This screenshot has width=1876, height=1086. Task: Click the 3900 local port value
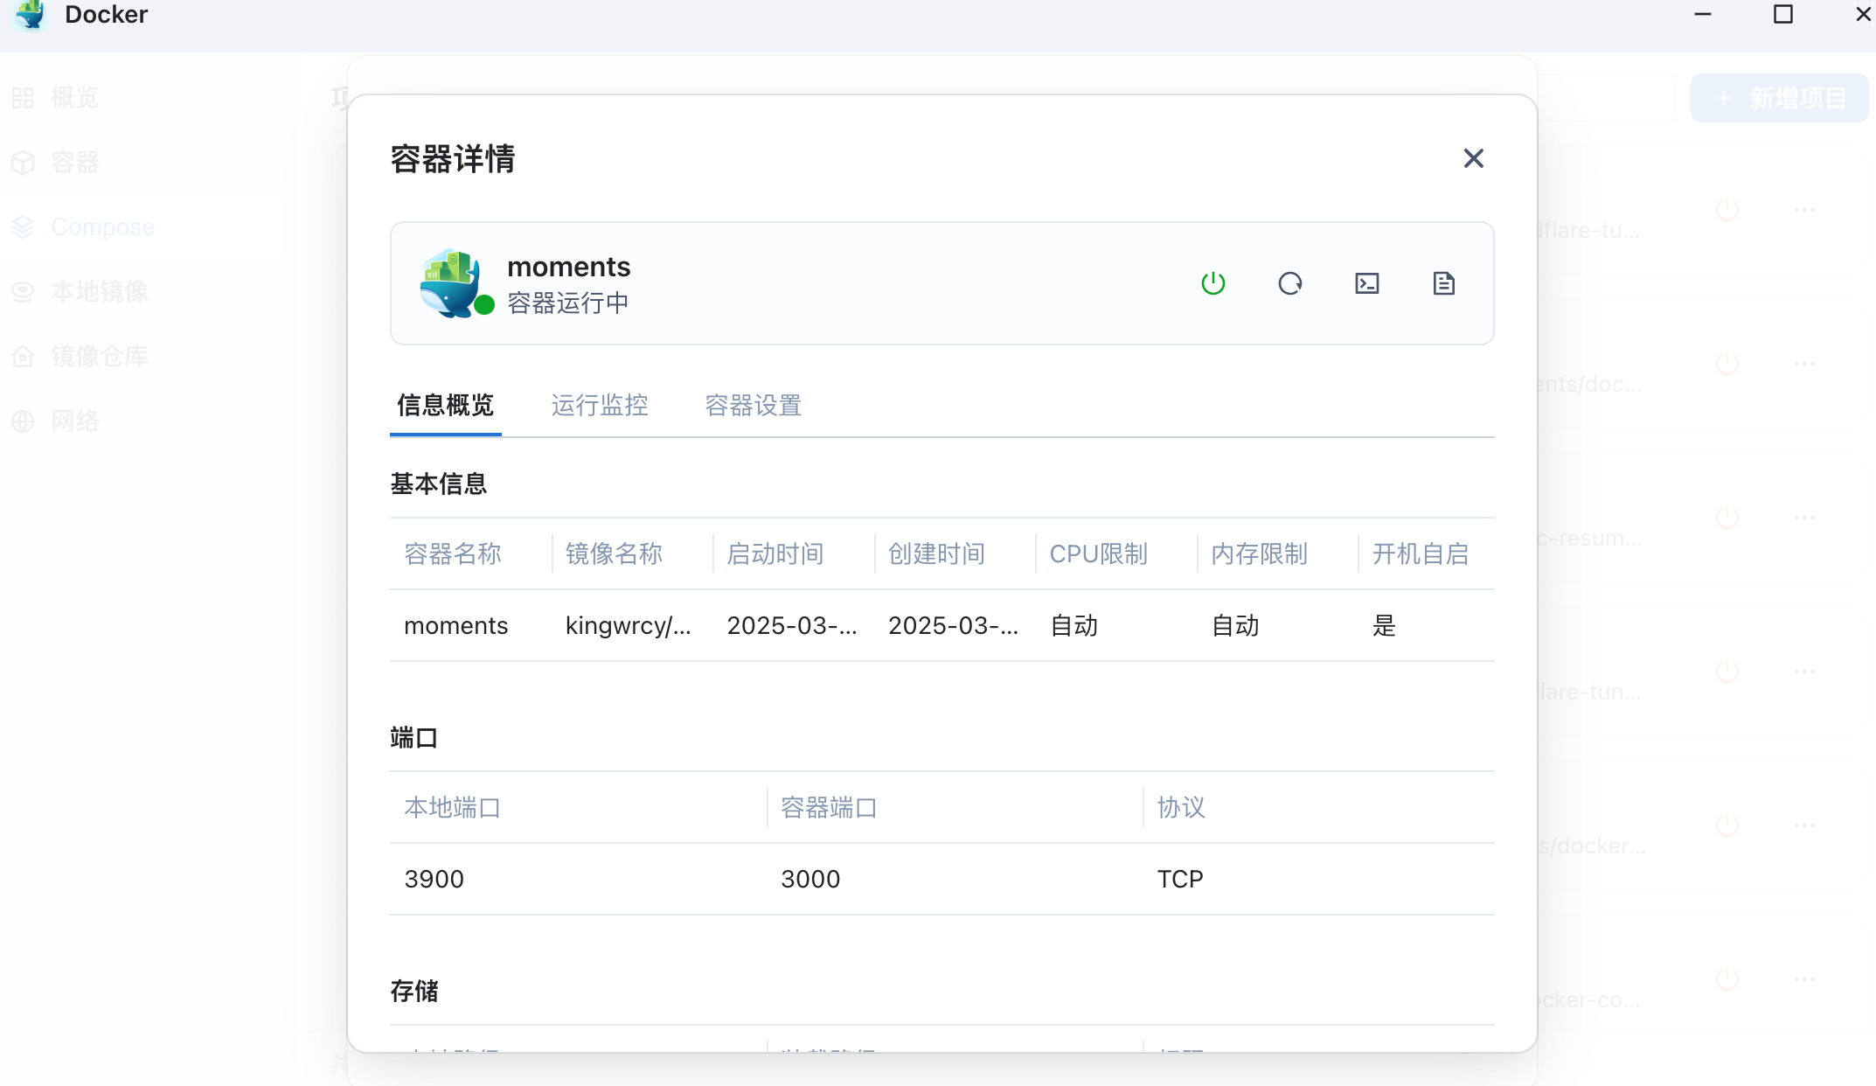(434, 879)
